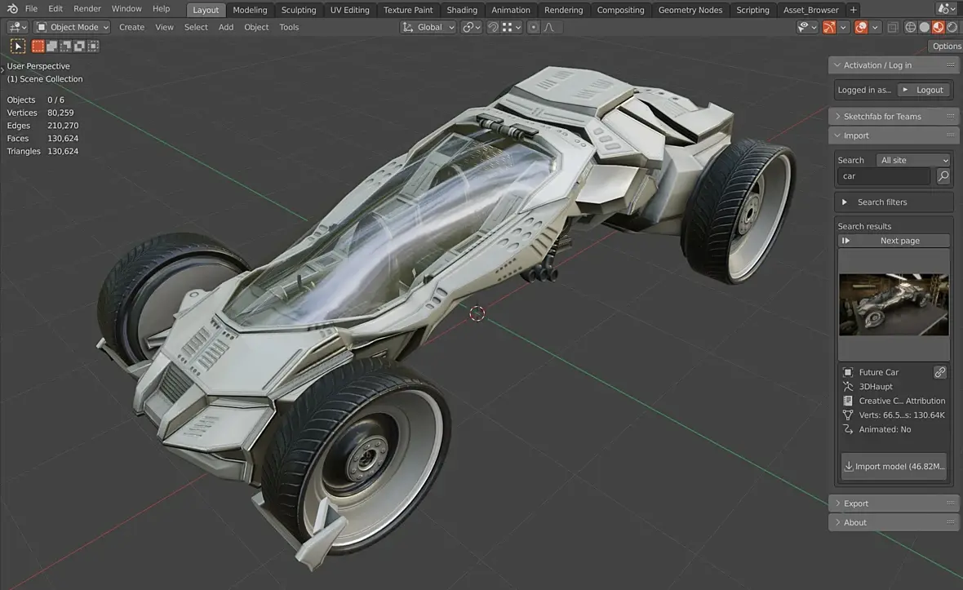The width and height of the screenshot is (963, 590).
Task: Click the Future Car thumbnail preview
Action: [x=894, y=304]
